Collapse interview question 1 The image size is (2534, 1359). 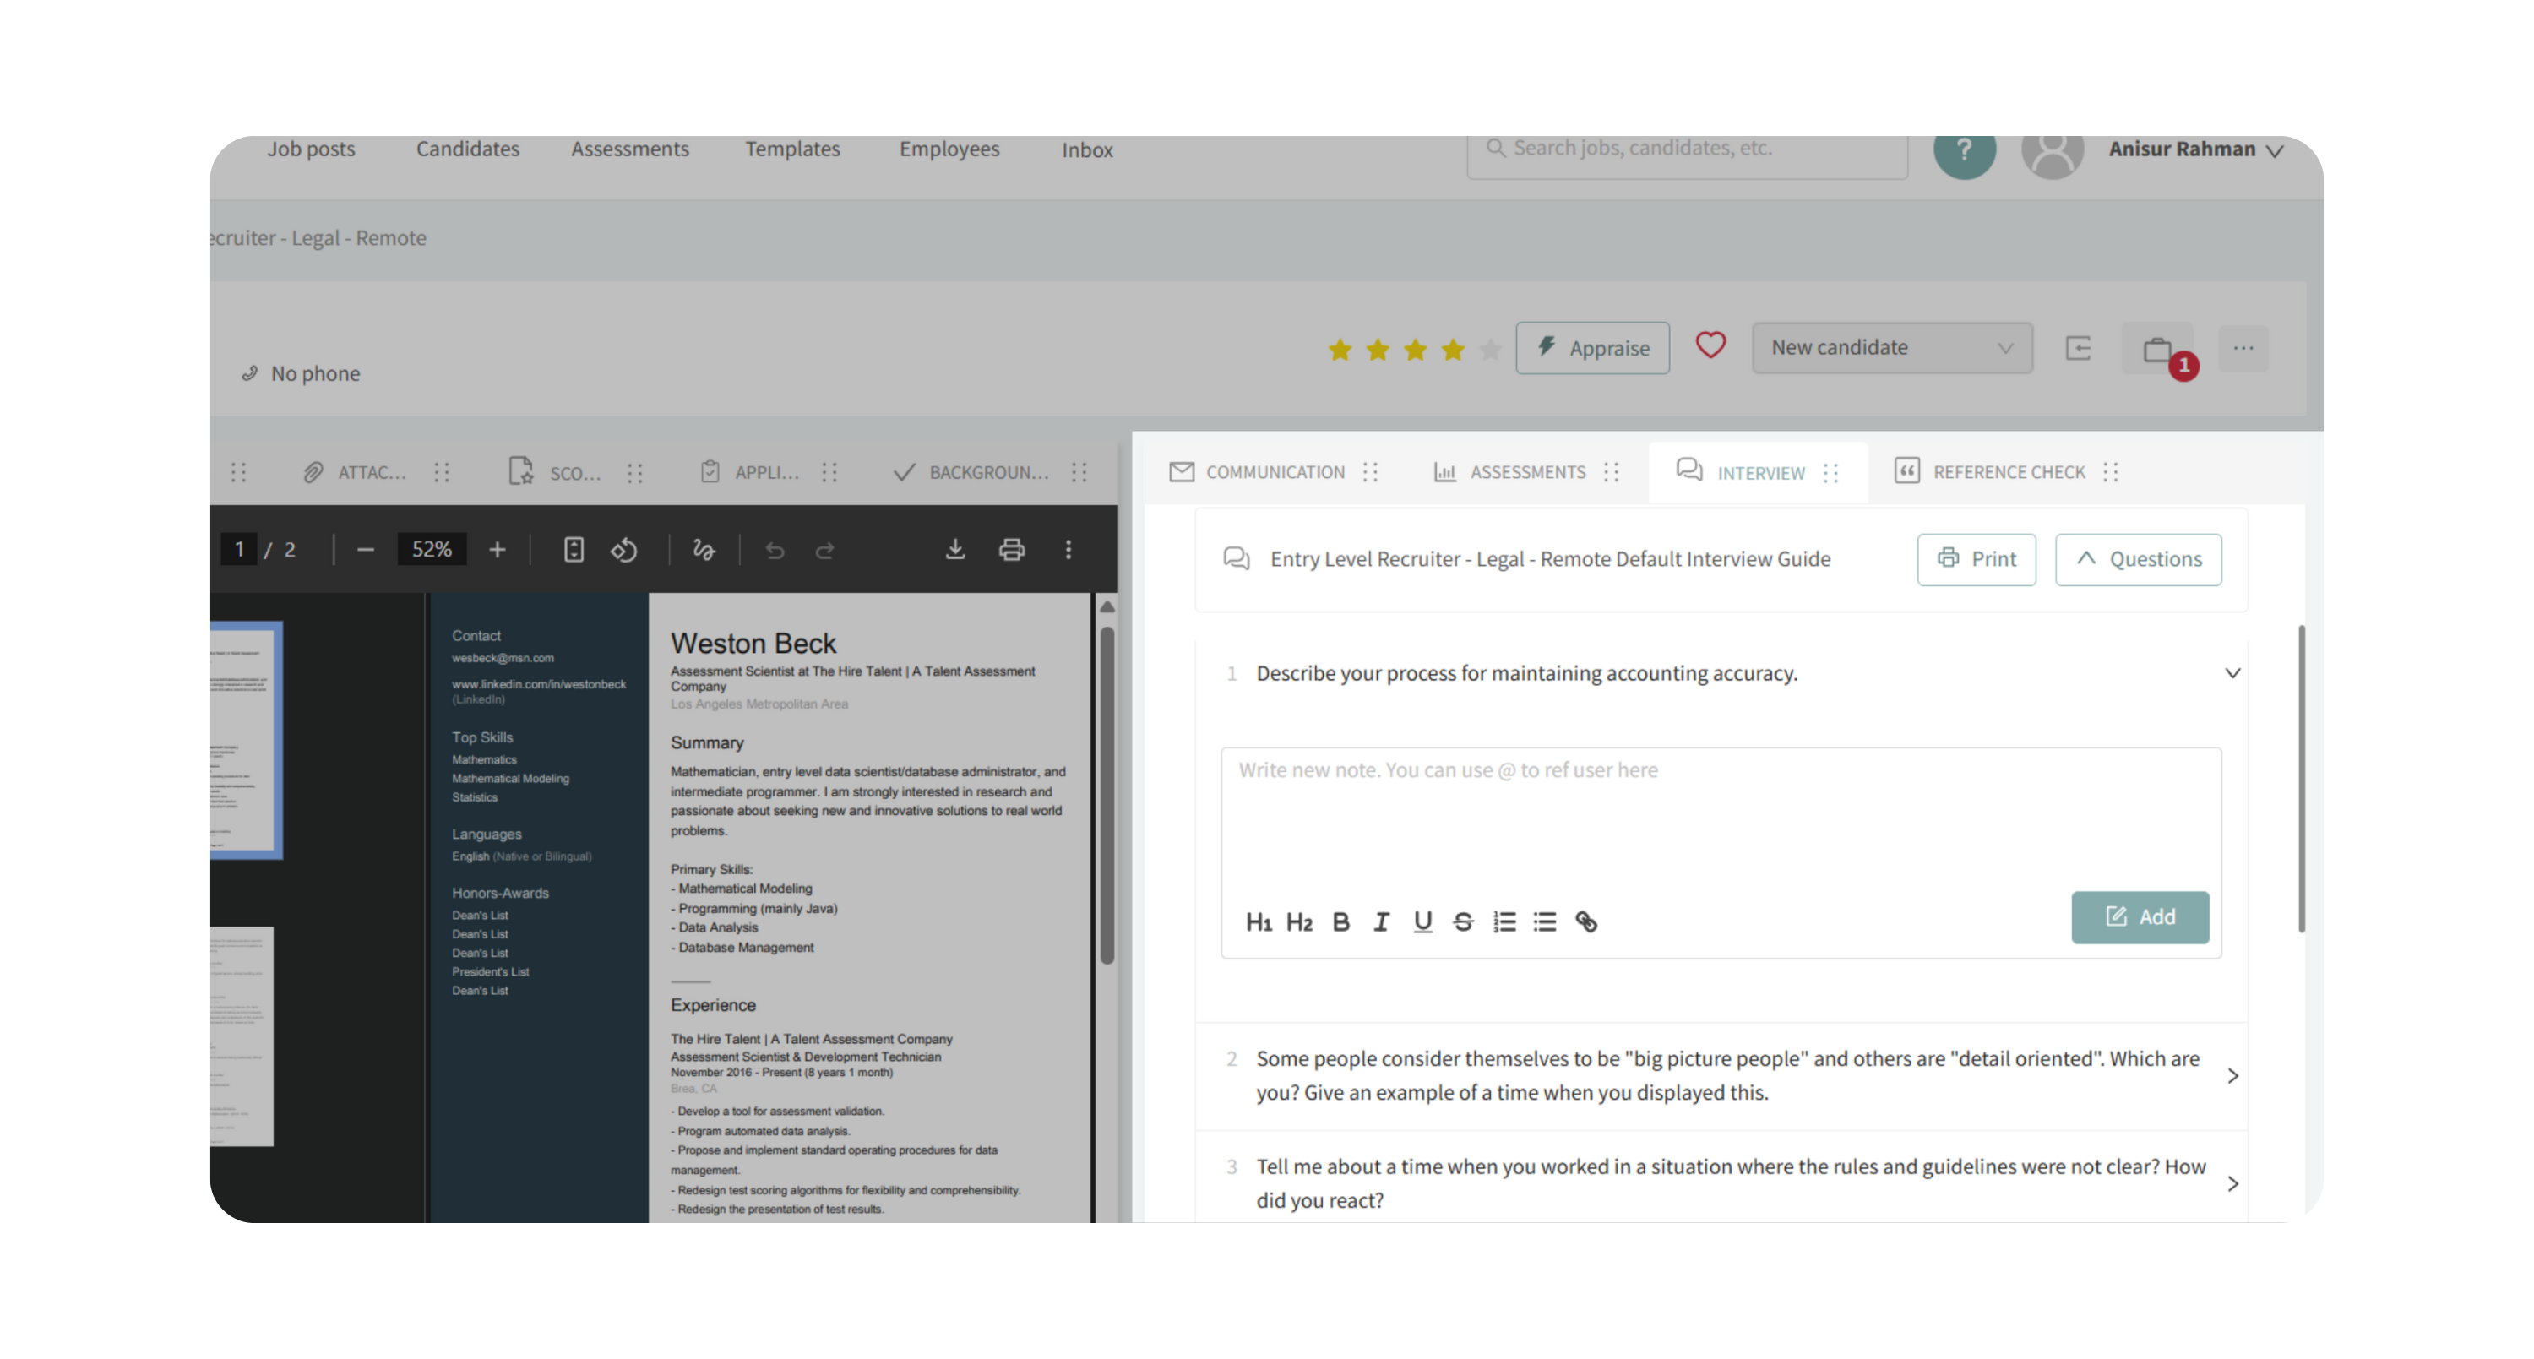[x=2232, y=674]
